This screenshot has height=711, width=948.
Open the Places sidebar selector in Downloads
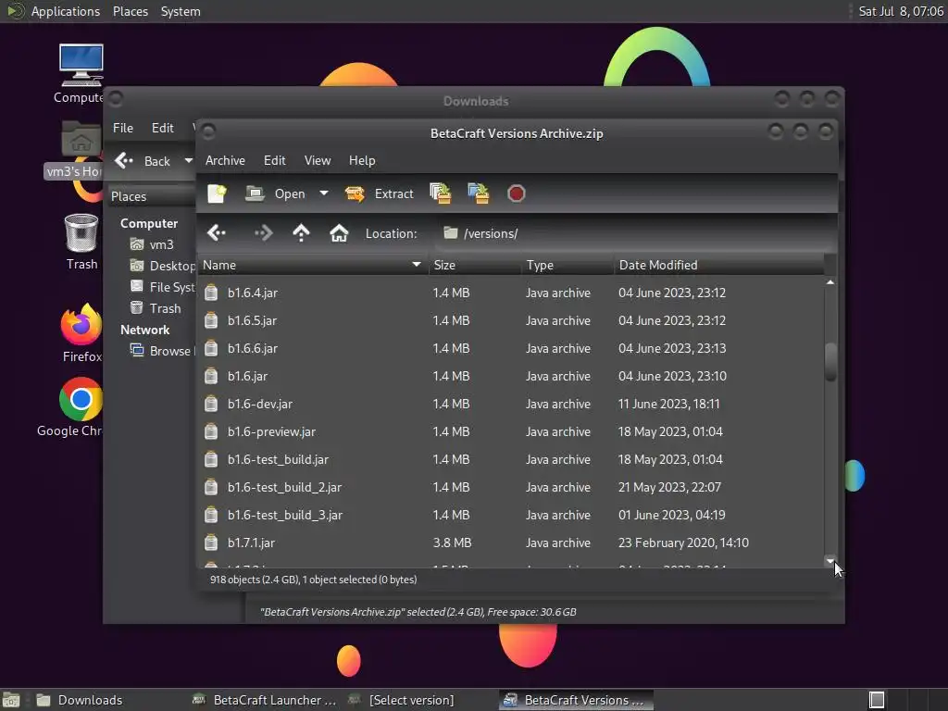point(152,196)
